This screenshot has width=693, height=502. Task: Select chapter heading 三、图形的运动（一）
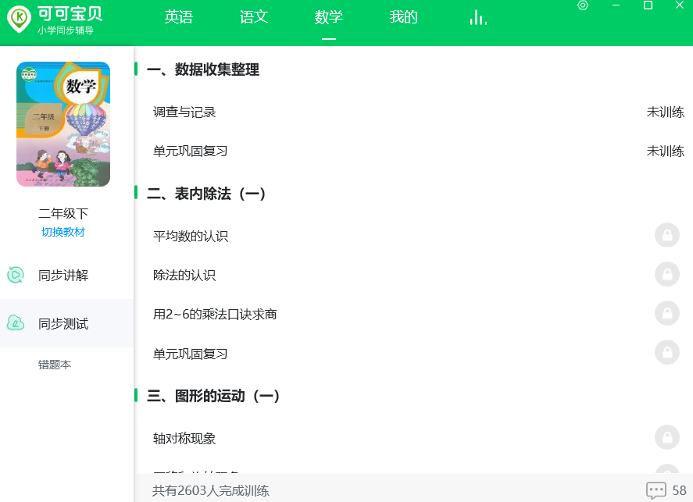[213, 396]
